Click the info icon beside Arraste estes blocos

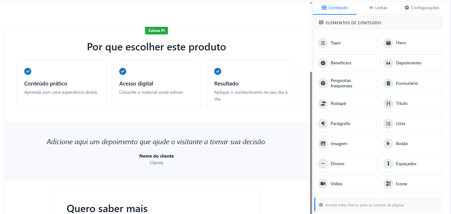(x=321, y=205)
